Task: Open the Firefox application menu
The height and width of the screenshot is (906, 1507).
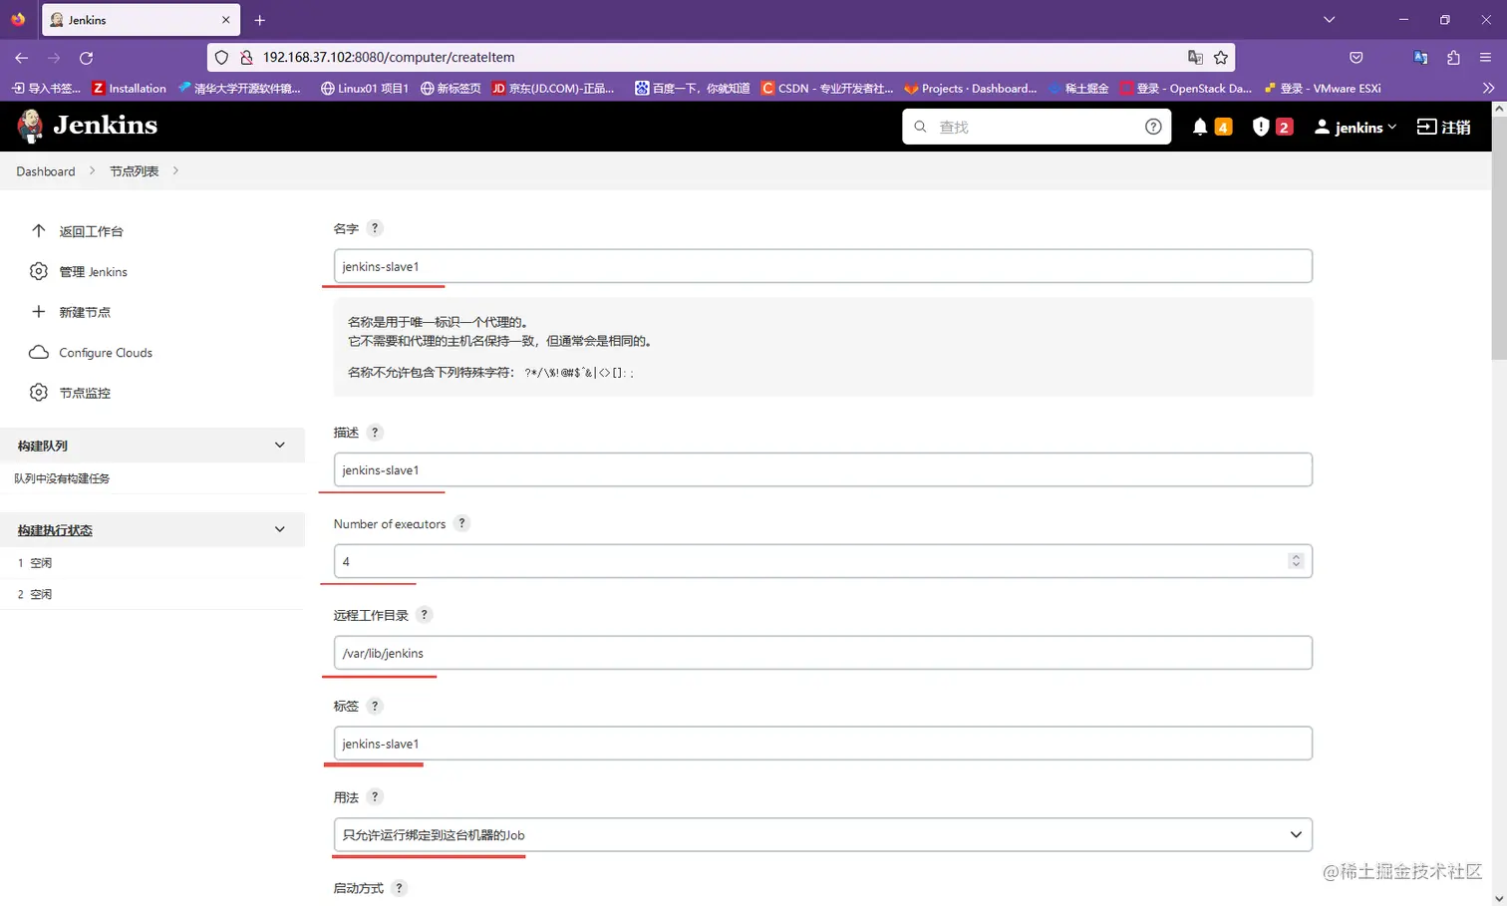Action: click(1485, 58)
